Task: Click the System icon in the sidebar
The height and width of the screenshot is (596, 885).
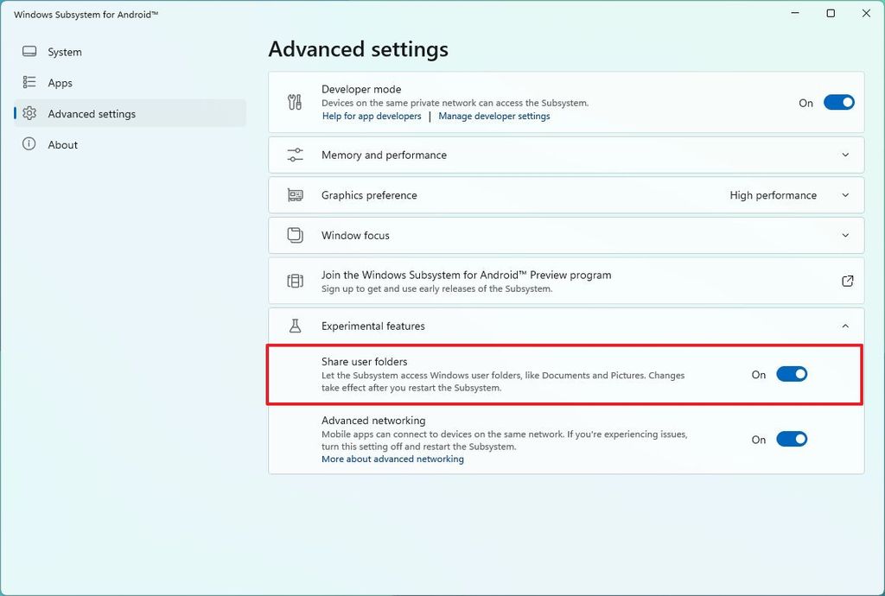Action: coord(30,52)
